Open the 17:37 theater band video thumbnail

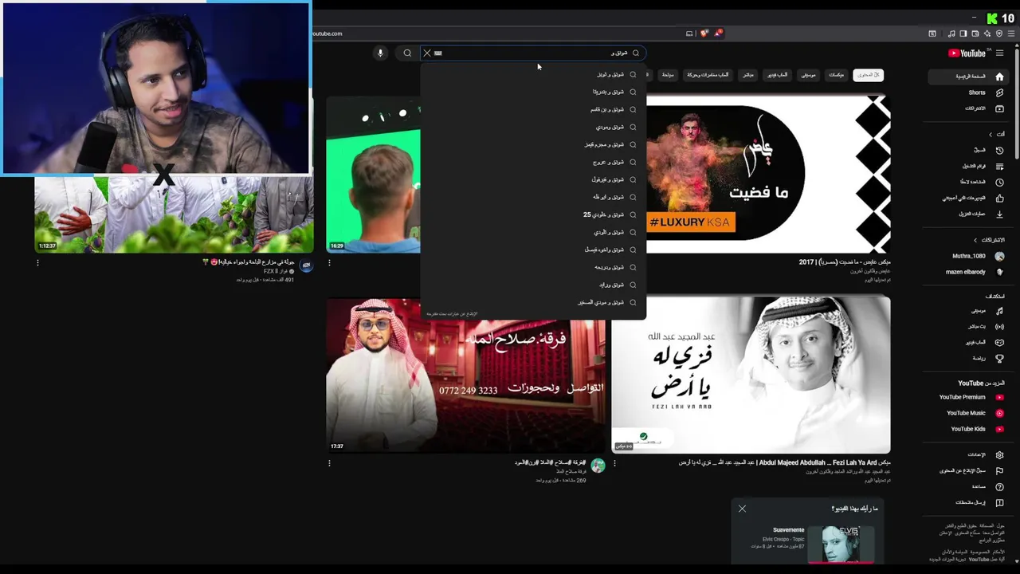465,375
